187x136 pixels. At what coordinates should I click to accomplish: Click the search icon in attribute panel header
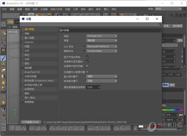[x=172, y=15]
